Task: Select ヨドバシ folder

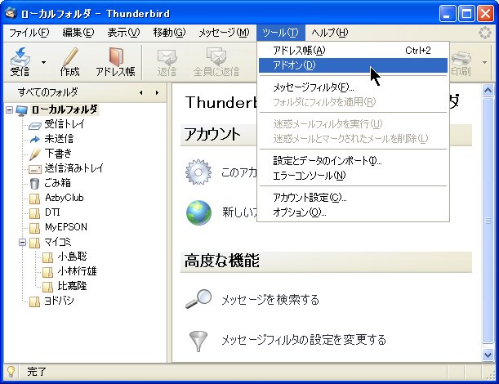Action: (59, 301)
